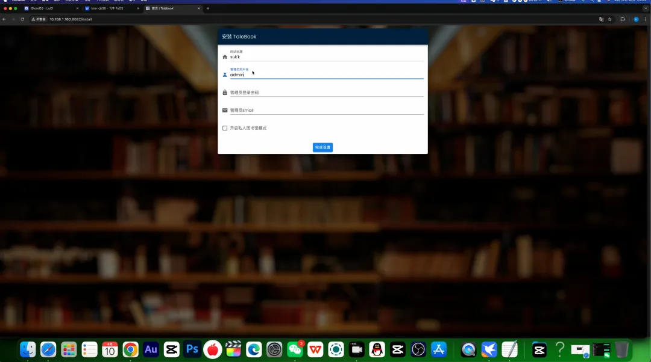Image resolution: width=651 pixels, height=362 pixels.
Task: Open OBS Studio in the dock
Action: [x=418, y=349]
